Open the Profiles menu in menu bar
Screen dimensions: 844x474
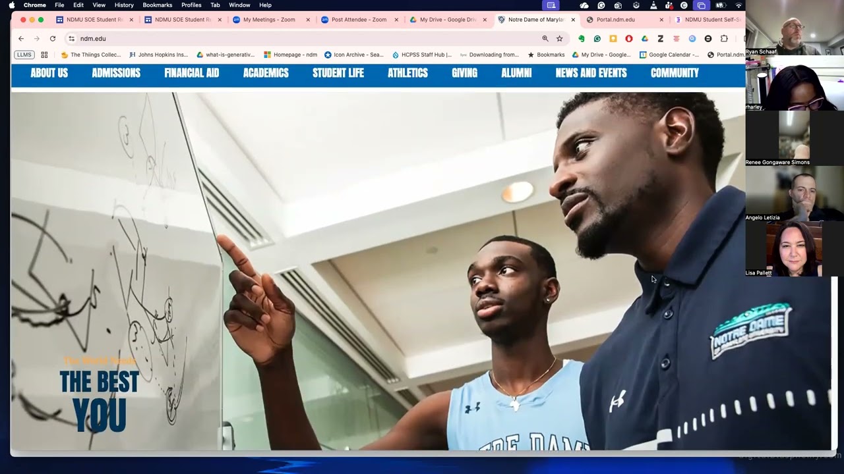click(x=191, y=5)
